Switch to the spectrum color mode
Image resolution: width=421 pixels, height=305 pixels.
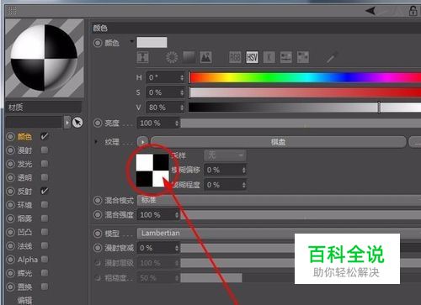coord(189,57)
